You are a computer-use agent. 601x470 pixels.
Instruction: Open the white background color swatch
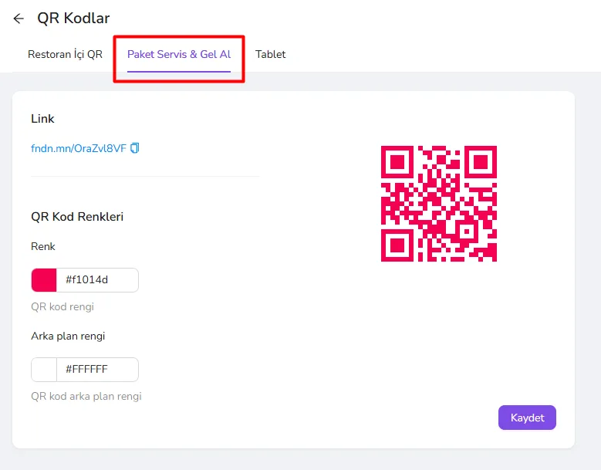point(44,370)
